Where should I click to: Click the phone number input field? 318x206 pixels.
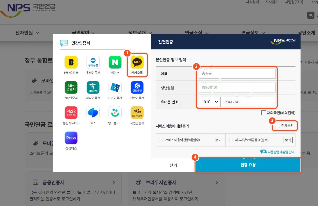point(248,102)
